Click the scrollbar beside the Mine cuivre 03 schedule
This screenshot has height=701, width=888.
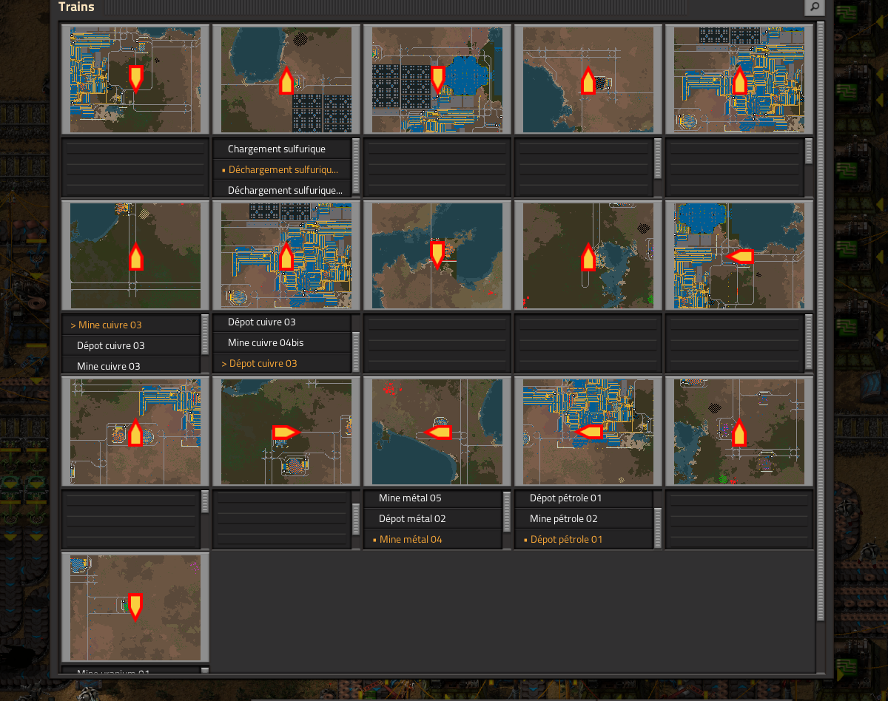[x=205, y=335]
